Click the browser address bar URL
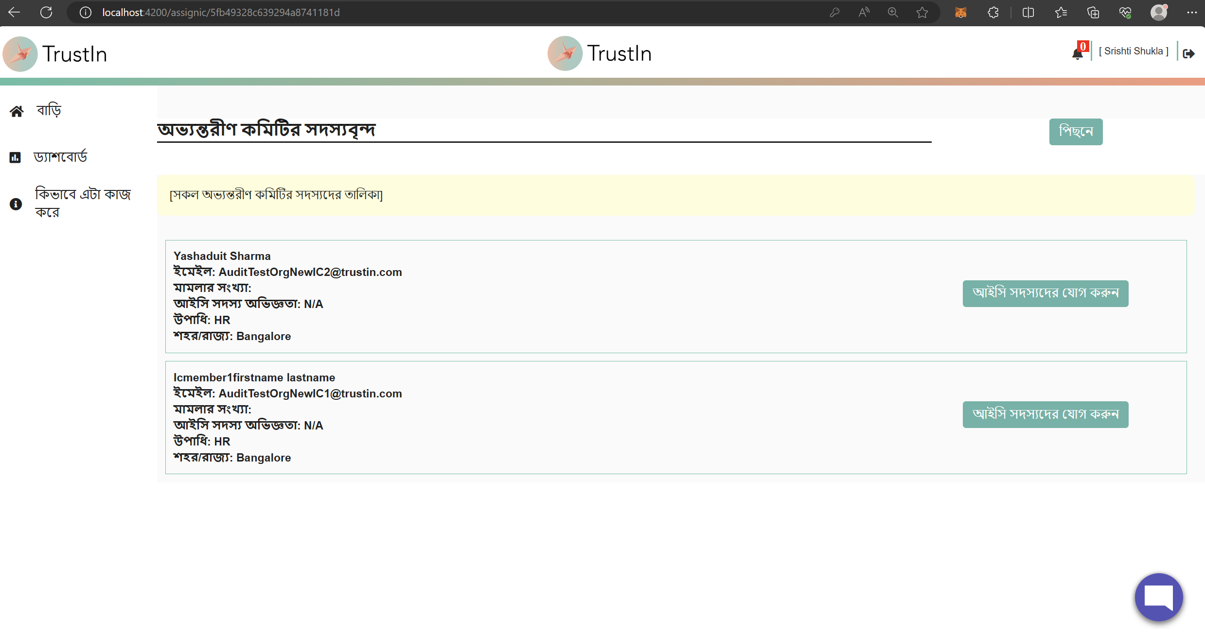The width and height of the screenshot is (1205, 633). [x=221, y=12]
